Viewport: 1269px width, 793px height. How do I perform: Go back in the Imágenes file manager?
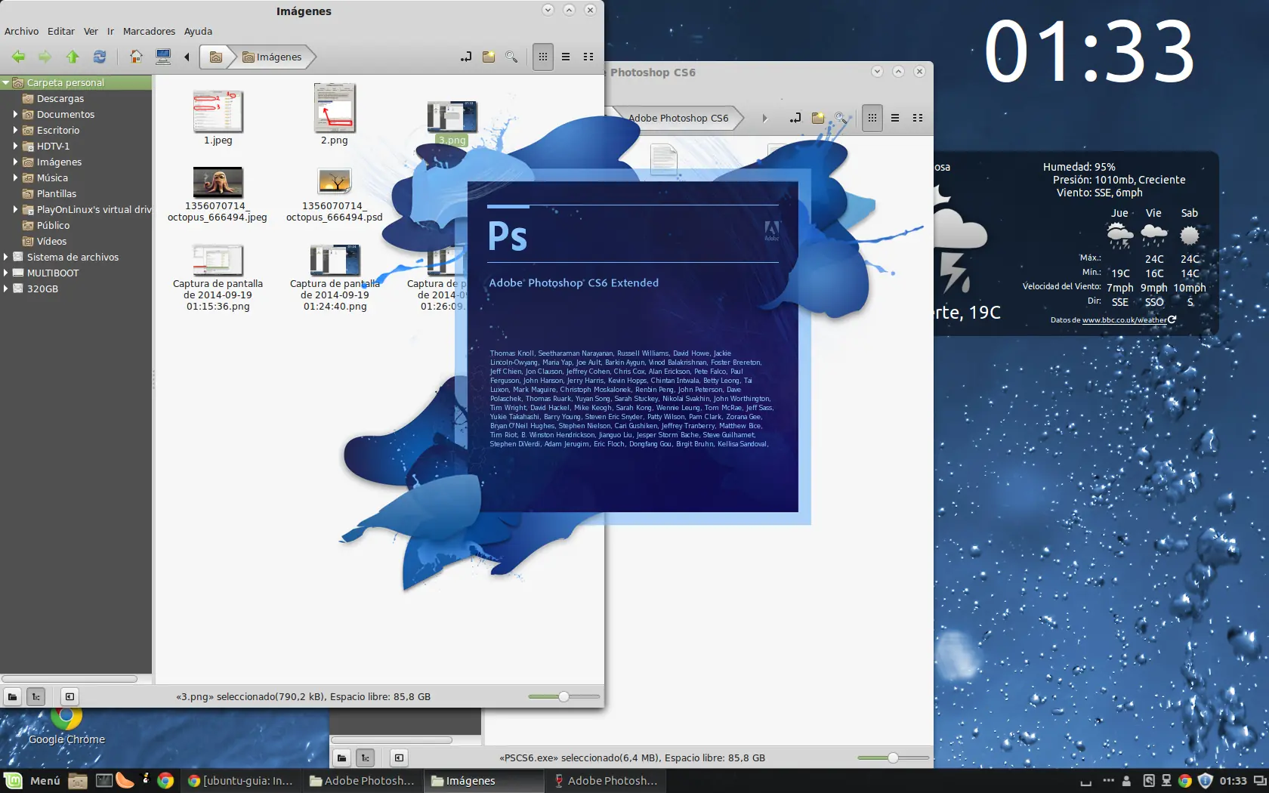pyautogui.click(x=18, y=57)
